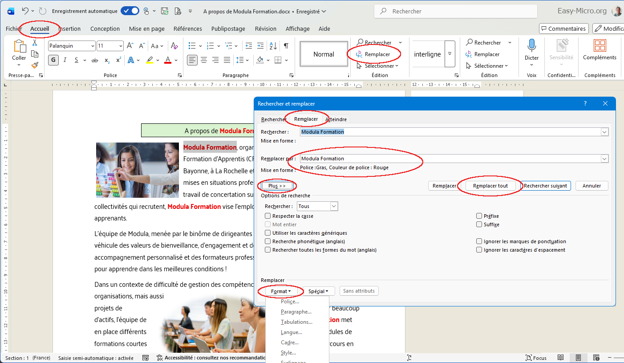Center-align text using the center icon
The width and height of the screenshot is (624, 363).
coord(204,60)
